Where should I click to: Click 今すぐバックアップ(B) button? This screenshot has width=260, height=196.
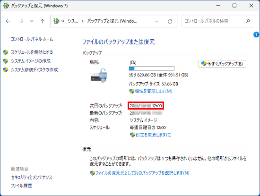click(x=222, y=64)
